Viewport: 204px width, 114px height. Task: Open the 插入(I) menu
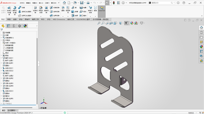point(41,3)
